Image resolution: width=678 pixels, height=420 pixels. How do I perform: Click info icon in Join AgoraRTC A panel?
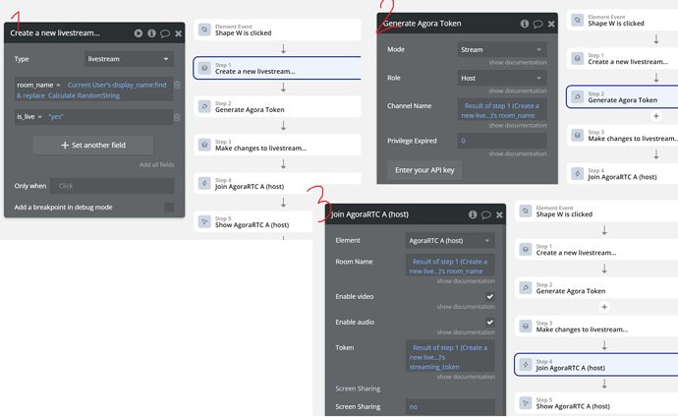473,214
